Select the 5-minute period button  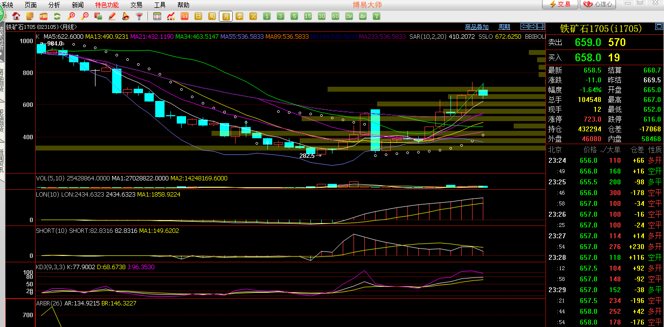[294, 16]
